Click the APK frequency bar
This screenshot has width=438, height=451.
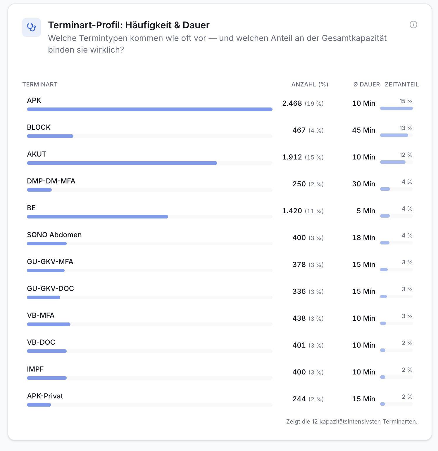(x=150, y=109)
